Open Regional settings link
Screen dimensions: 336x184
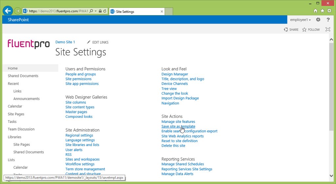click(x=79, y=135)
